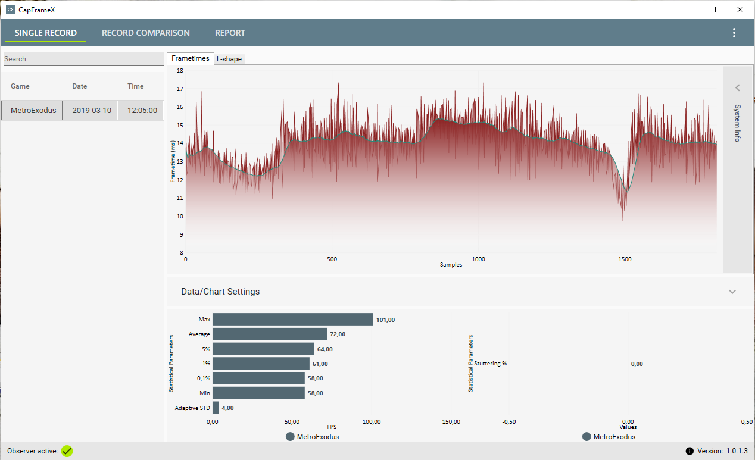Click the Samples axis label under the chart
755x460 pixels.
[x=451, y=265]
